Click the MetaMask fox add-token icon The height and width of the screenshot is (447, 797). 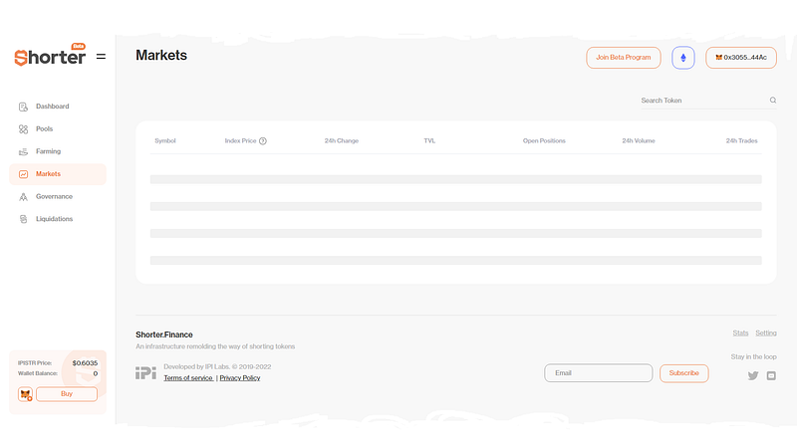coord(26,394)
